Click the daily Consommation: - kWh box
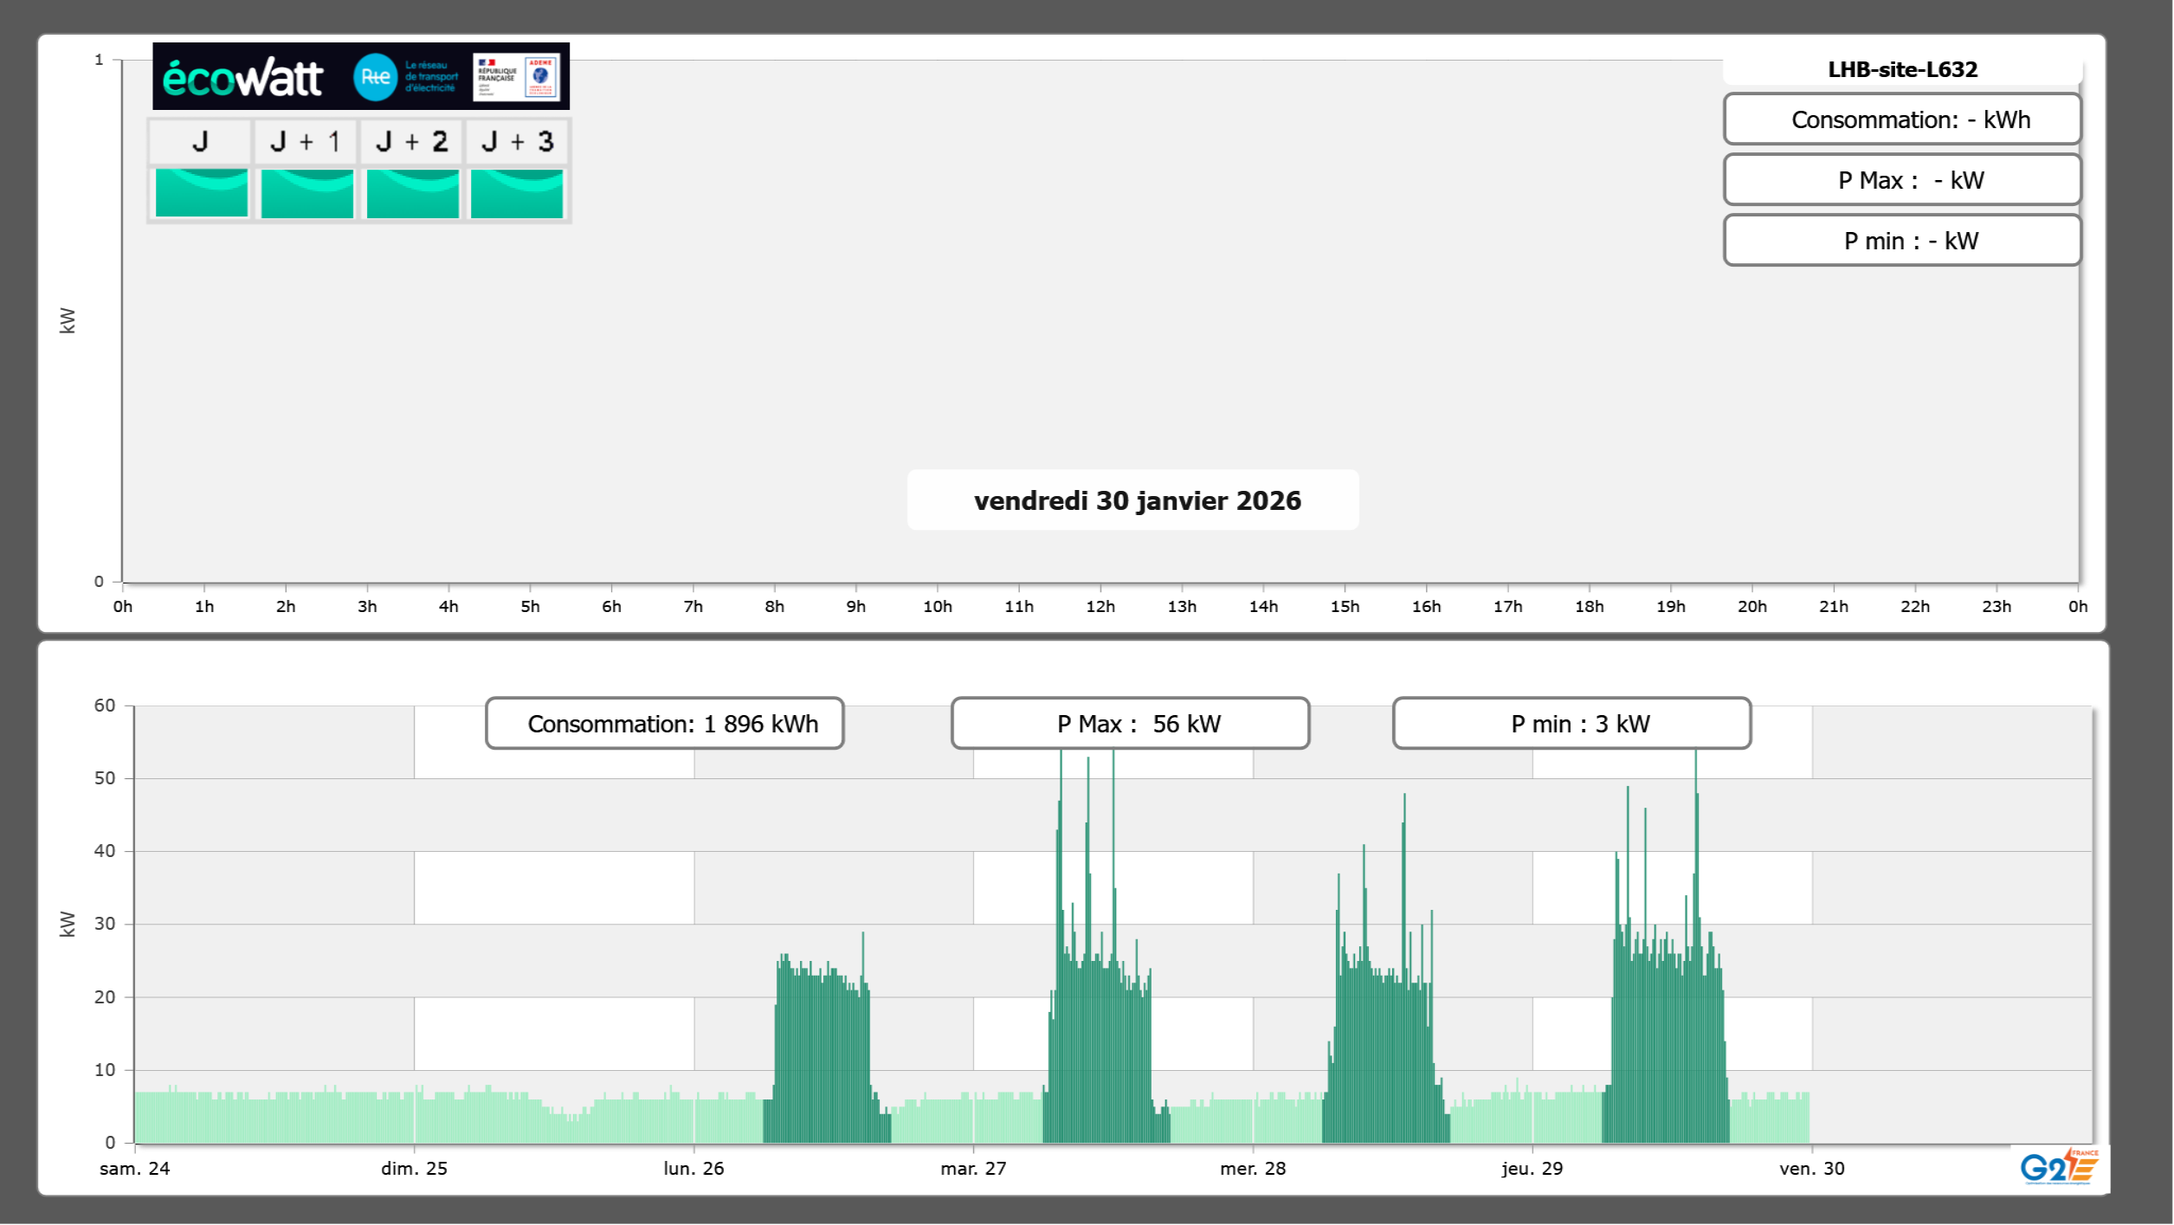The image size is (2174, 1225). [1902, 119]
